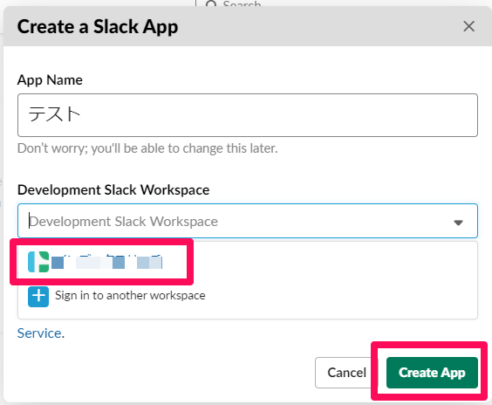This screenshot has width=492, height=405.
Task: Focus the App Name text field
Action: (x=248, y=115)
